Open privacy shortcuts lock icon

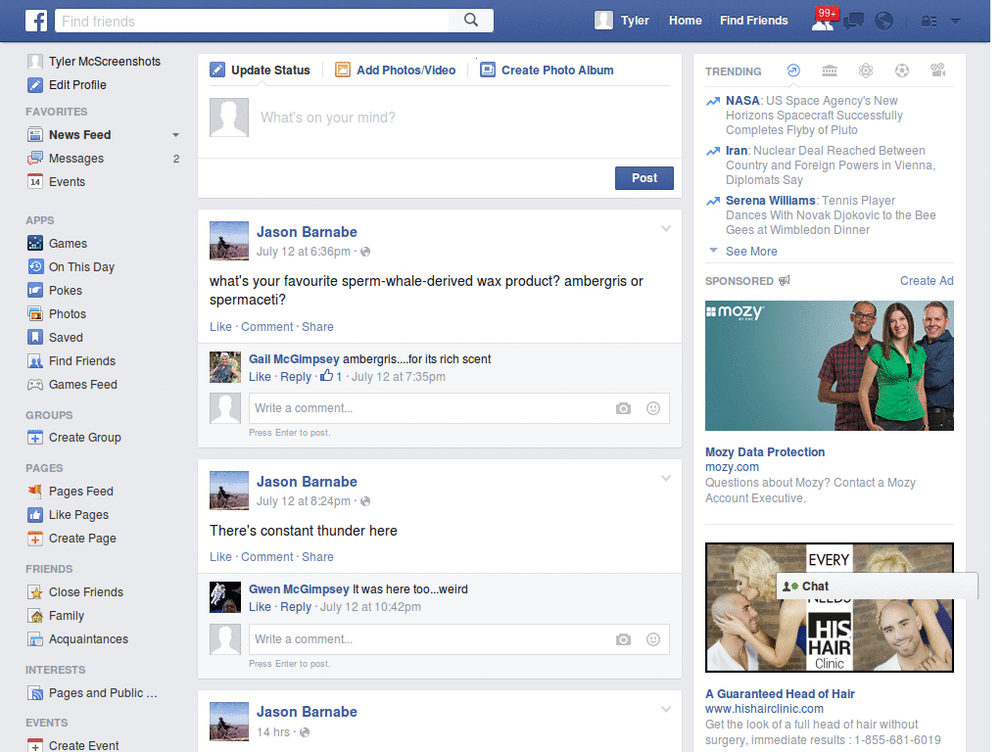[x=929, y=22]
